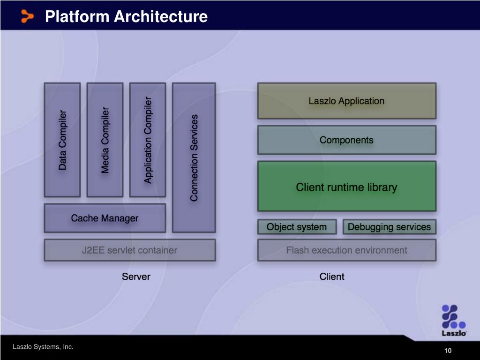Screen dimensions: 480x360
Task: Select the Data Compiler block
Action: [x=62, y=140]
